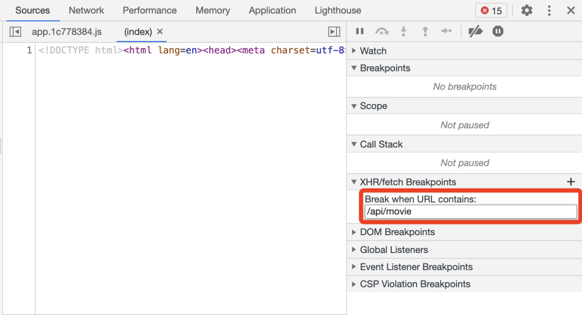This screenshot has height=315, width=582.
Task: Add a new XHR/fetch breakpoint
Action: (x=571, y=182)
